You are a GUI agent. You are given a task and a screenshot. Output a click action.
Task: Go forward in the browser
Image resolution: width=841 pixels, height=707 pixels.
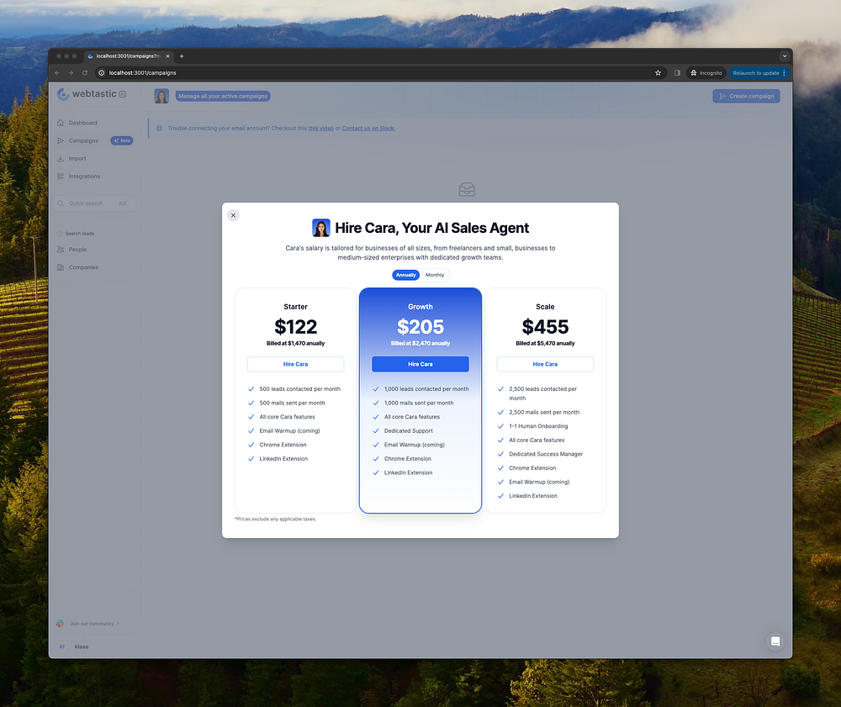coord(71,73)
